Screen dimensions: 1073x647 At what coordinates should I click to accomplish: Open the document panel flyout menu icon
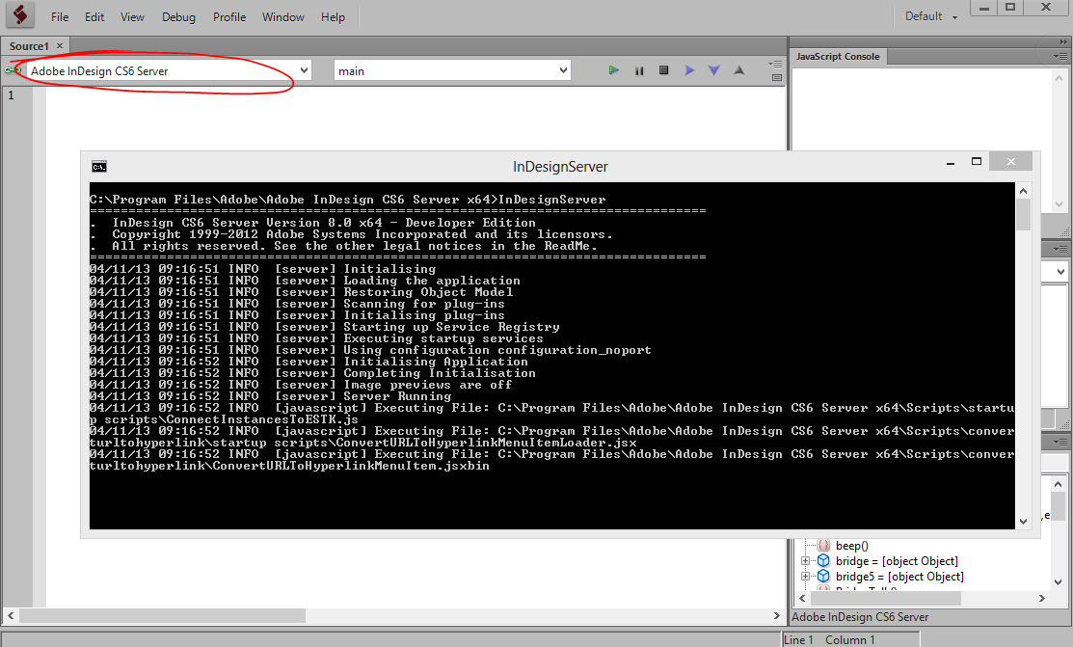pos(775,64)
